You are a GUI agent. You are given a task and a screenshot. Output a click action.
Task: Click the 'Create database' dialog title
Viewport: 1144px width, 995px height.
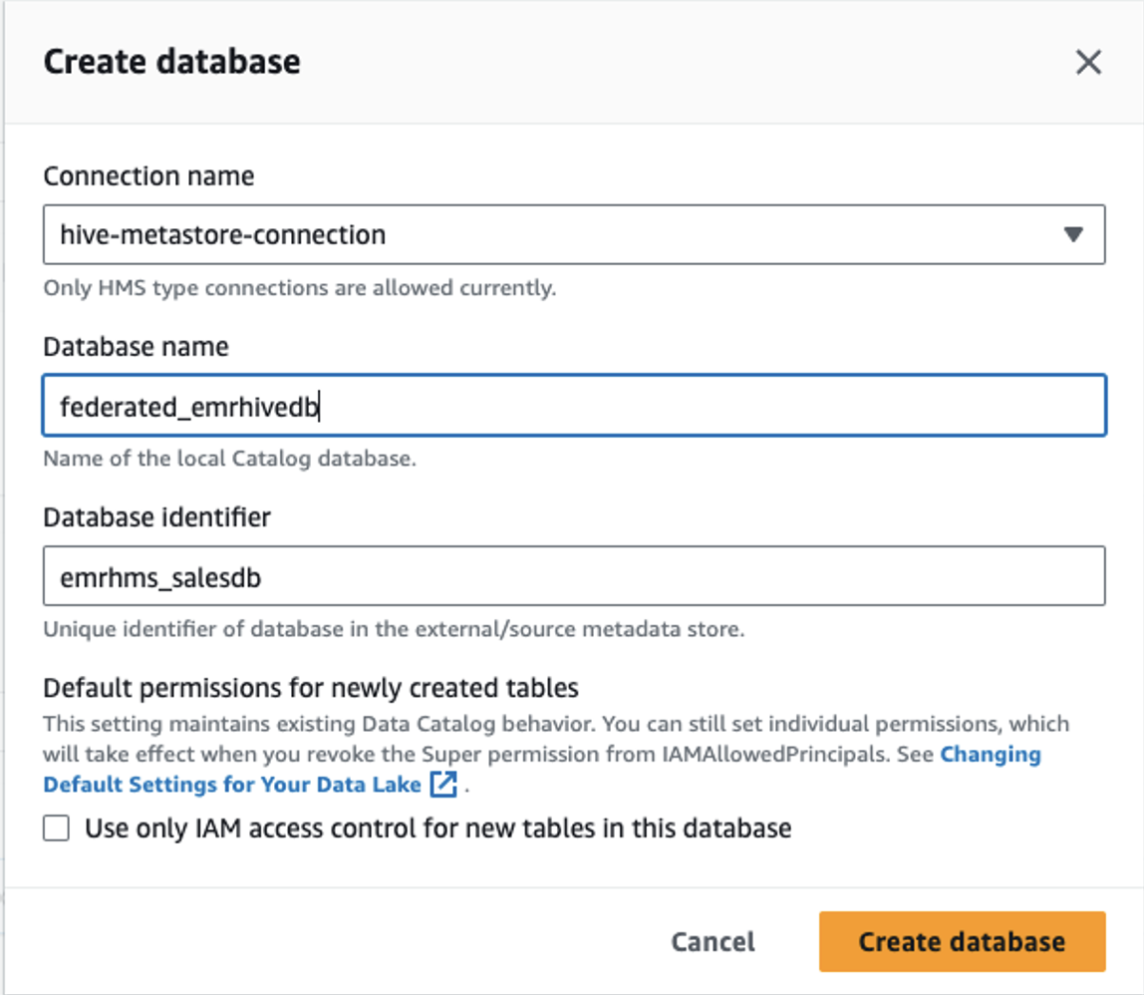pos(171,62)
